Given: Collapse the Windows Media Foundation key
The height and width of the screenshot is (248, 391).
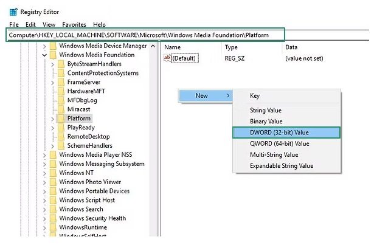Looking at the screenshot, I should [x=44, y=55].
